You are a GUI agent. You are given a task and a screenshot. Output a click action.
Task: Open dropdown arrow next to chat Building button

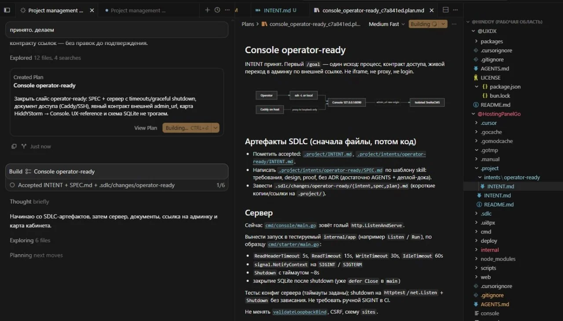coord(215,128)
